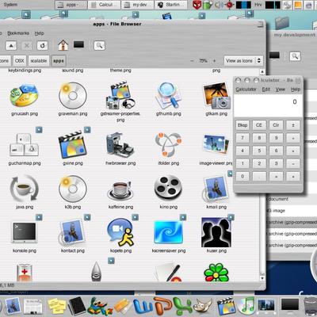Image resolution: width=317 pixels, height=317 pixels.
Task: Go to OSX path button
Action: pyautogui.click(x=20, y=61)
